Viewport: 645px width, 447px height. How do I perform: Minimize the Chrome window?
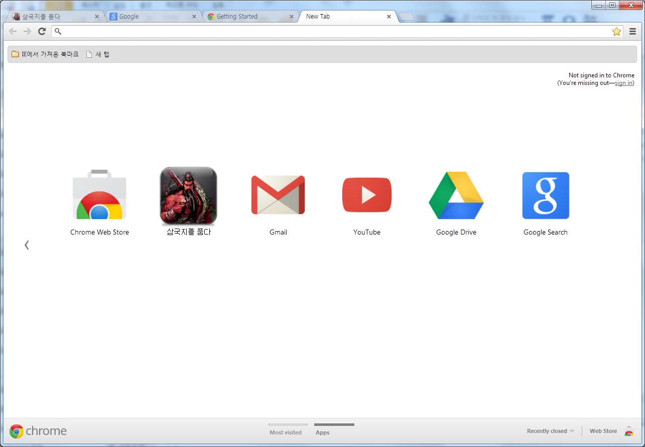pos(598,5)
